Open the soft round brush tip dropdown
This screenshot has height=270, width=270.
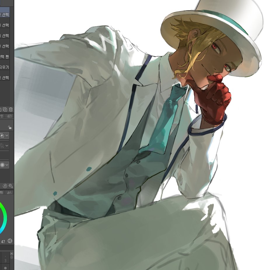tap(4, 165)
